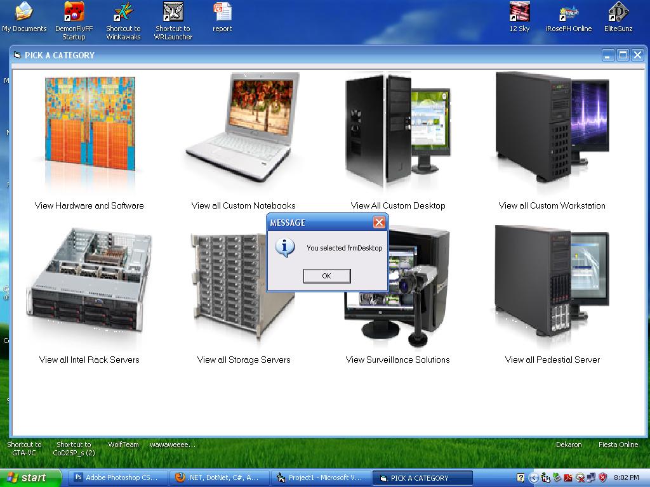Close the MESSAGE dialog with X
Image resolution: width=650 pixels, height=487 pixels.
click(379, 222)
